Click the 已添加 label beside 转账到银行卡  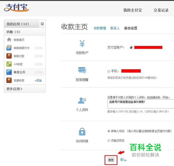[38, 48]
